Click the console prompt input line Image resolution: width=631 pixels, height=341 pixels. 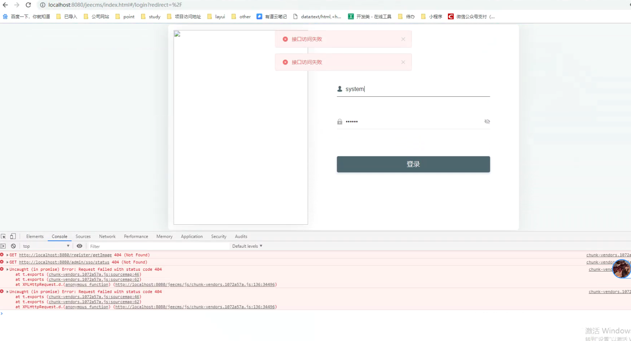(x=315, y=314)
